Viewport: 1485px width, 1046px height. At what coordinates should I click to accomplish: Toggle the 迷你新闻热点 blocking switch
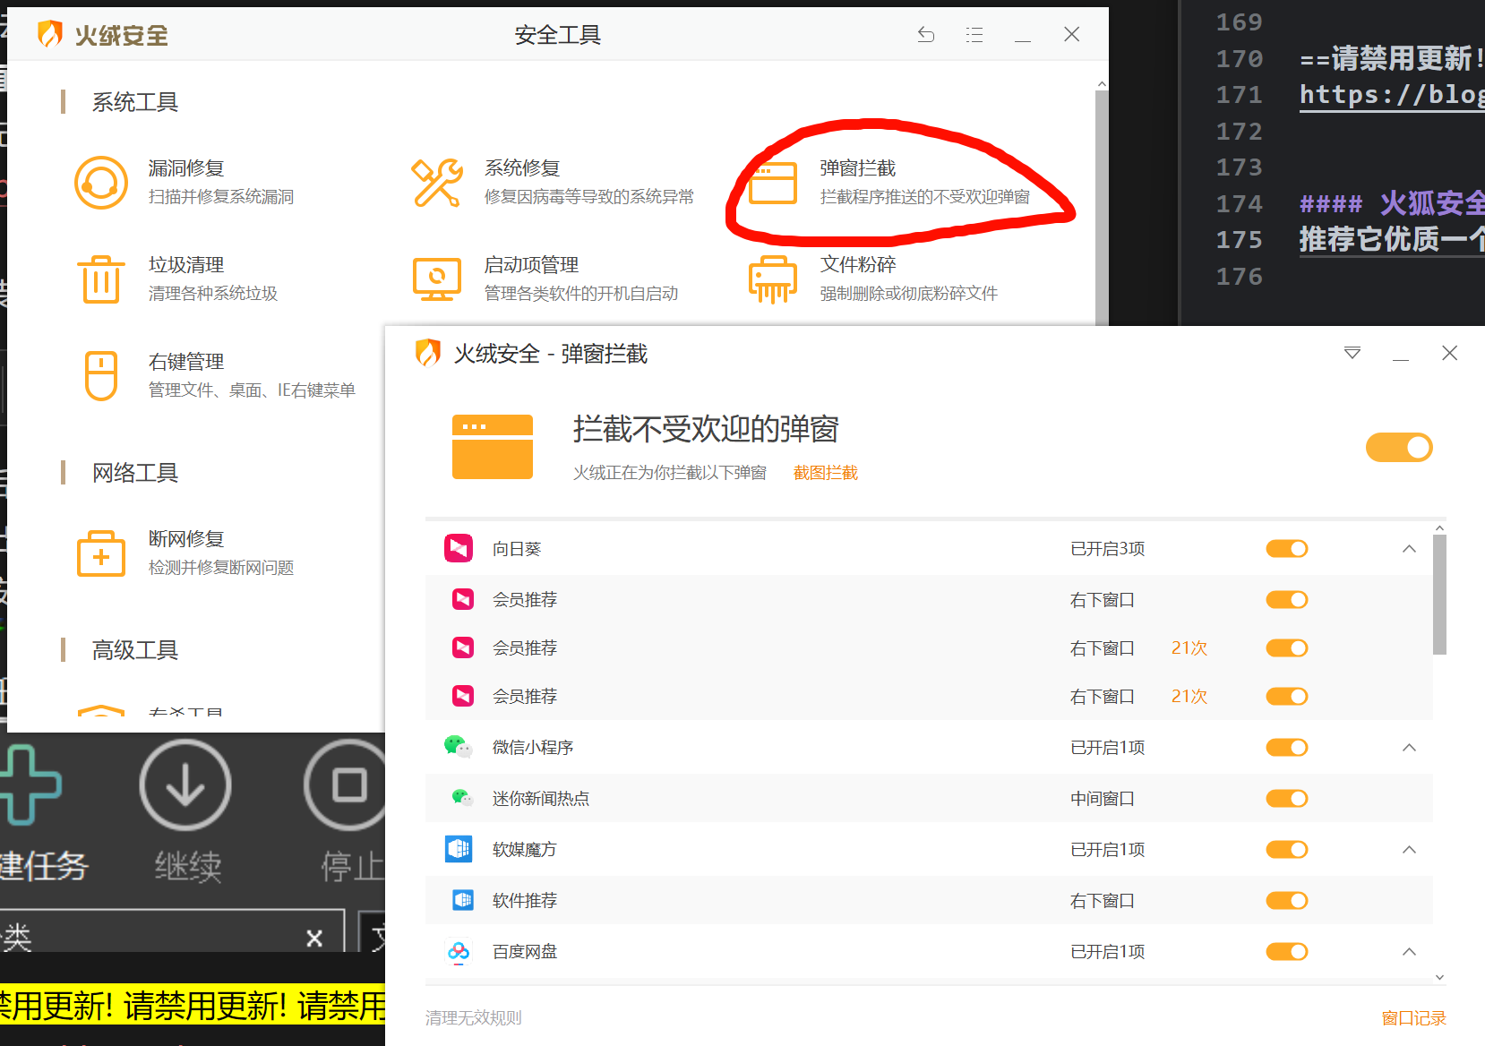1287,798
